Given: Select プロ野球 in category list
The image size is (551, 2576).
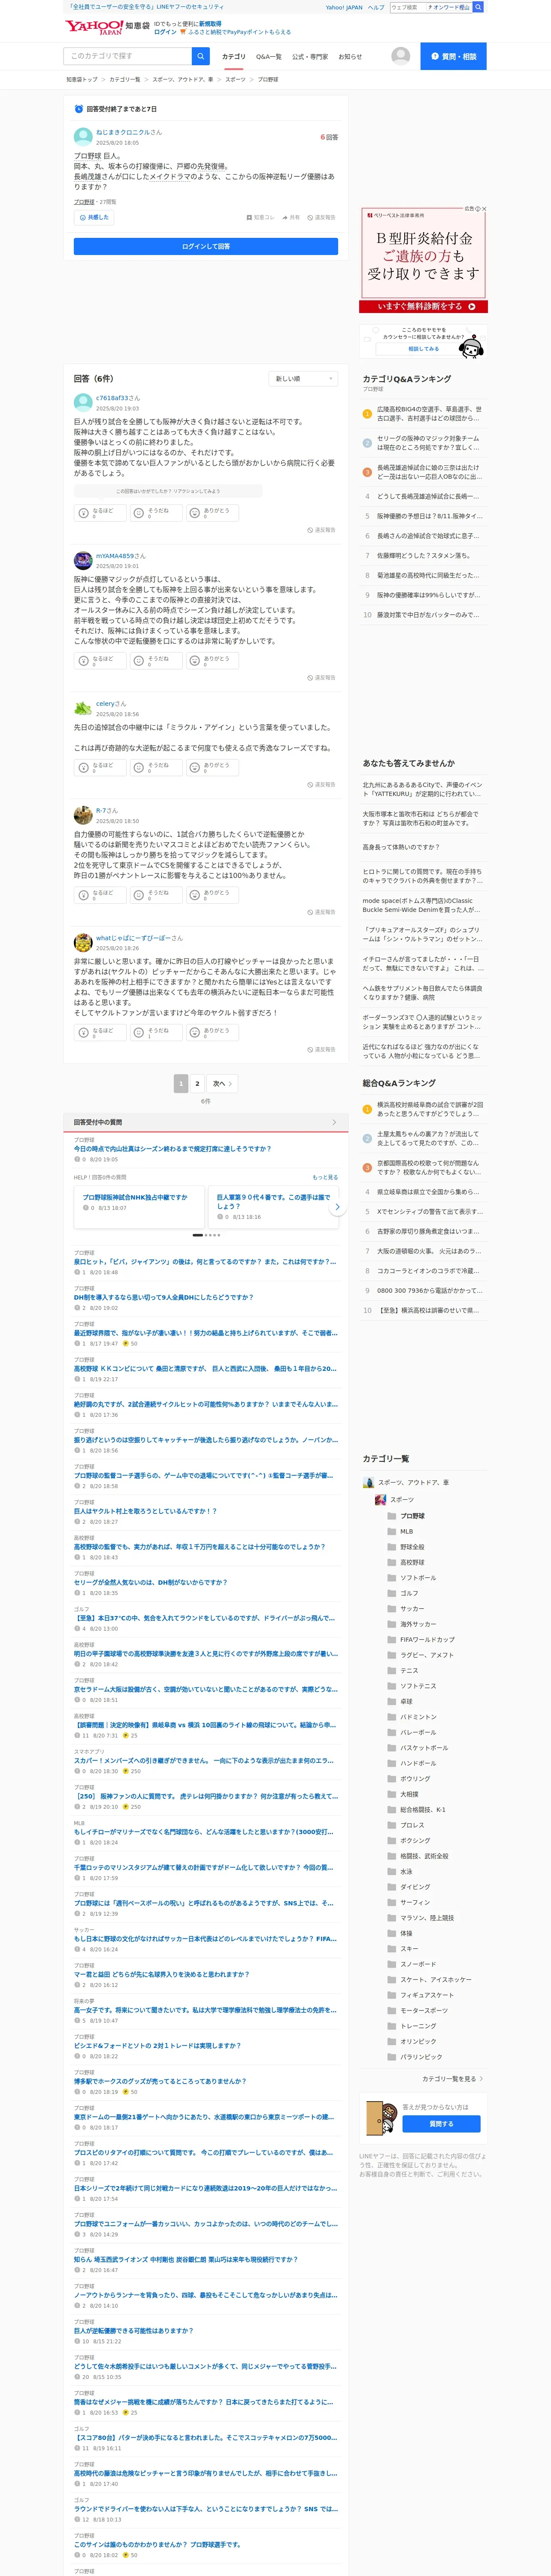Looking at the screenshot, I should (412, 1516).
